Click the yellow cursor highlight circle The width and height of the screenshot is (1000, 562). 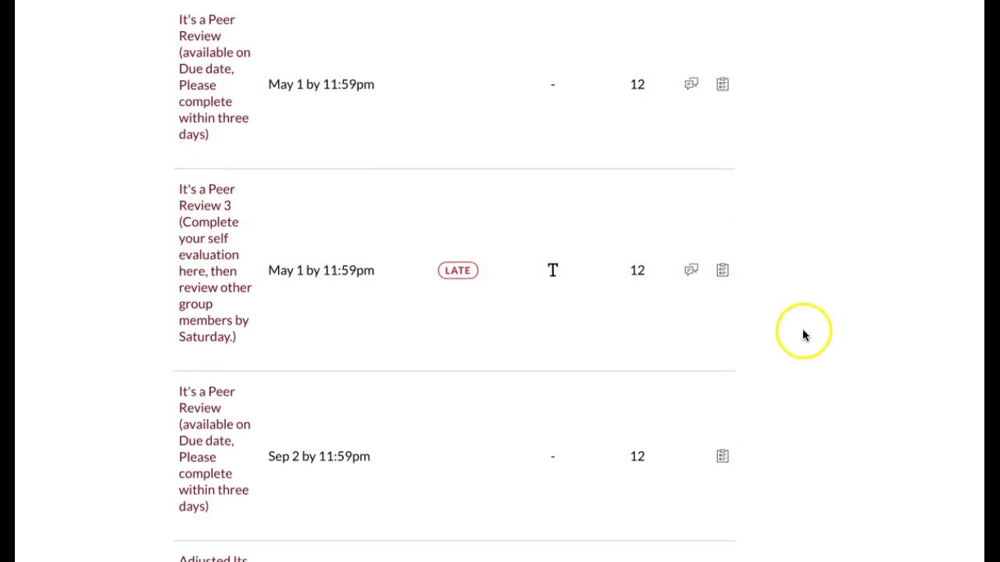click(804, 331)
